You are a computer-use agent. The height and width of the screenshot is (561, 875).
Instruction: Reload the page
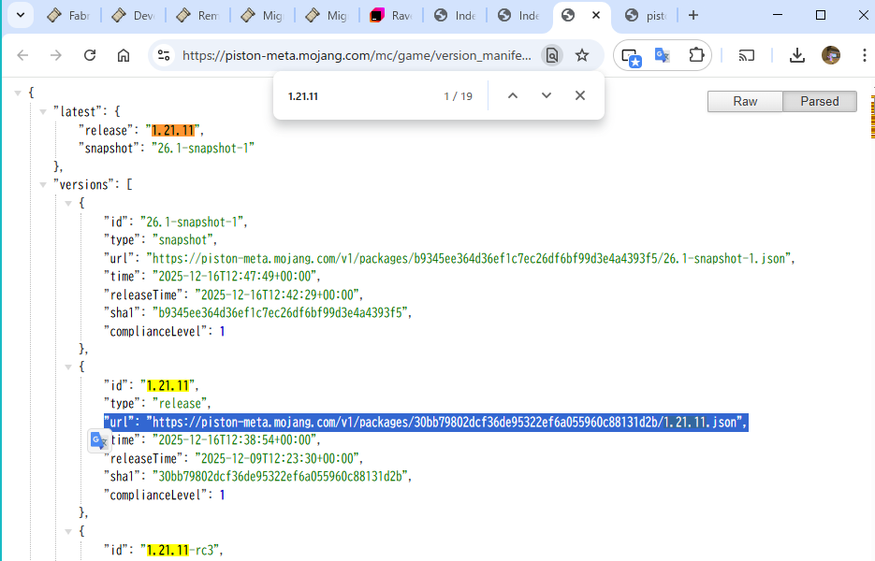click(x=90, y=55)
